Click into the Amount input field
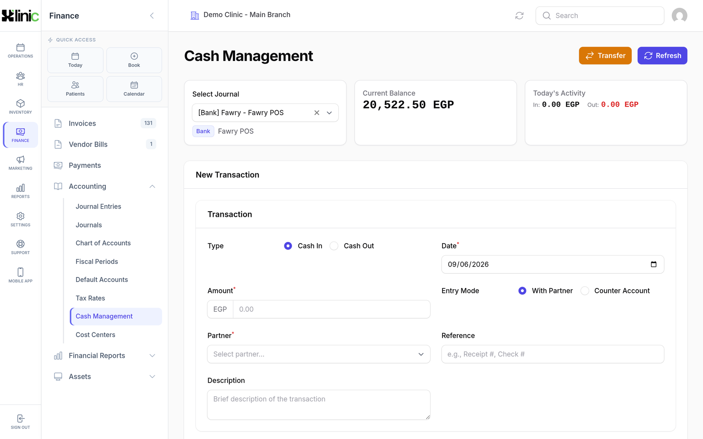Image resolution: width=703 pixels, height=439 pixels. click(331, 309)
